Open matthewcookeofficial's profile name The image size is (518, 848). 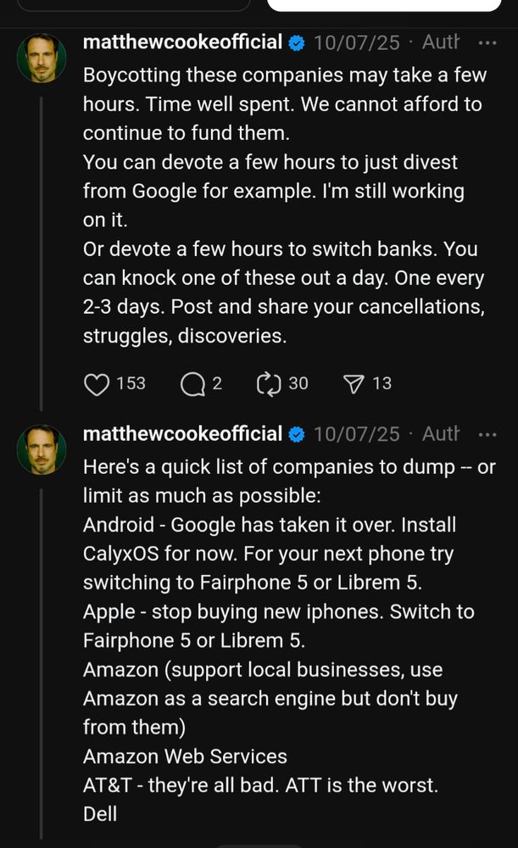pyautogui.click(x=182, y=42)
